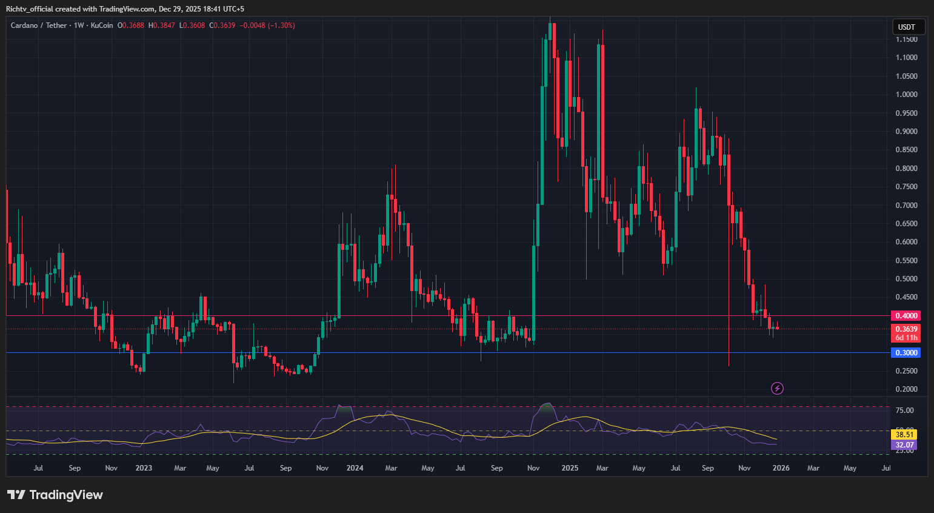The width and height of the screenshot is (934, 513).
Task: Click the 2025 label on the time axis
Action: 570,468
